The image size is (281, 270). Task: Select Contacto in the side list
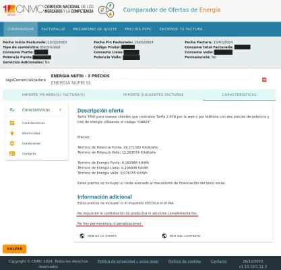click(29, 154)
